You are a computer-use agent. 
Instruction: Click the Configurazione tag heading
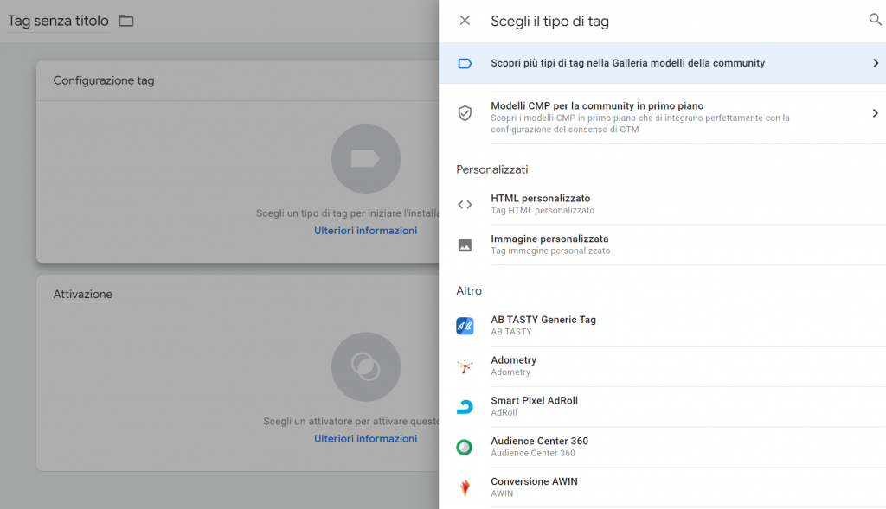[x=104, y=80]
